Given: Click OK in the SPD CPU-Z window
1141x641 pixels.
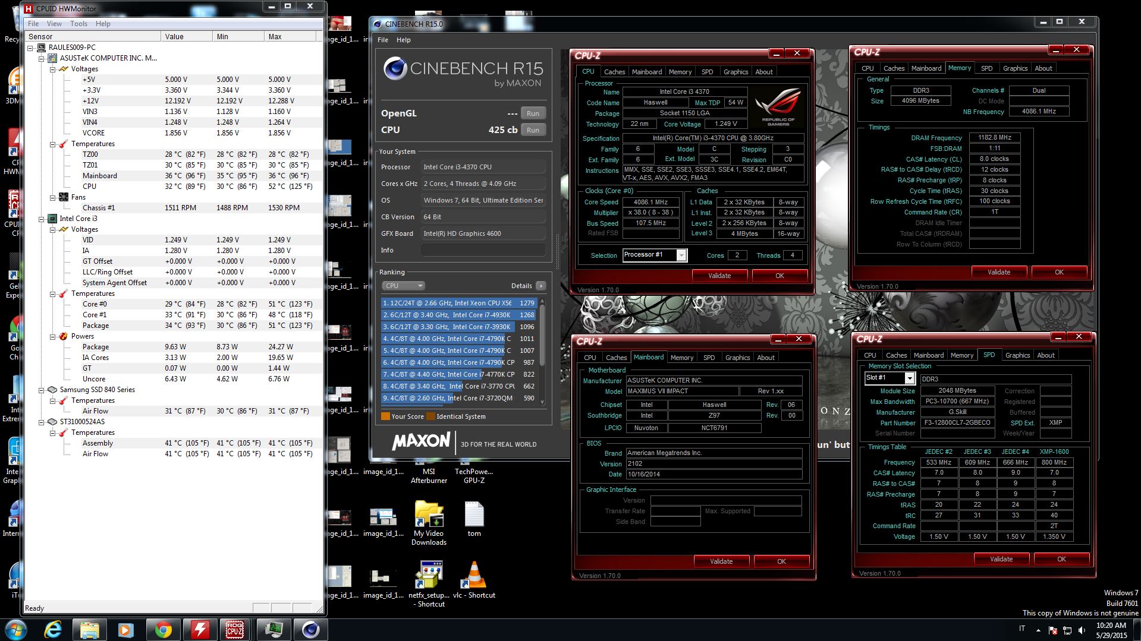Looking at the screenshot, I should 1061,559.
